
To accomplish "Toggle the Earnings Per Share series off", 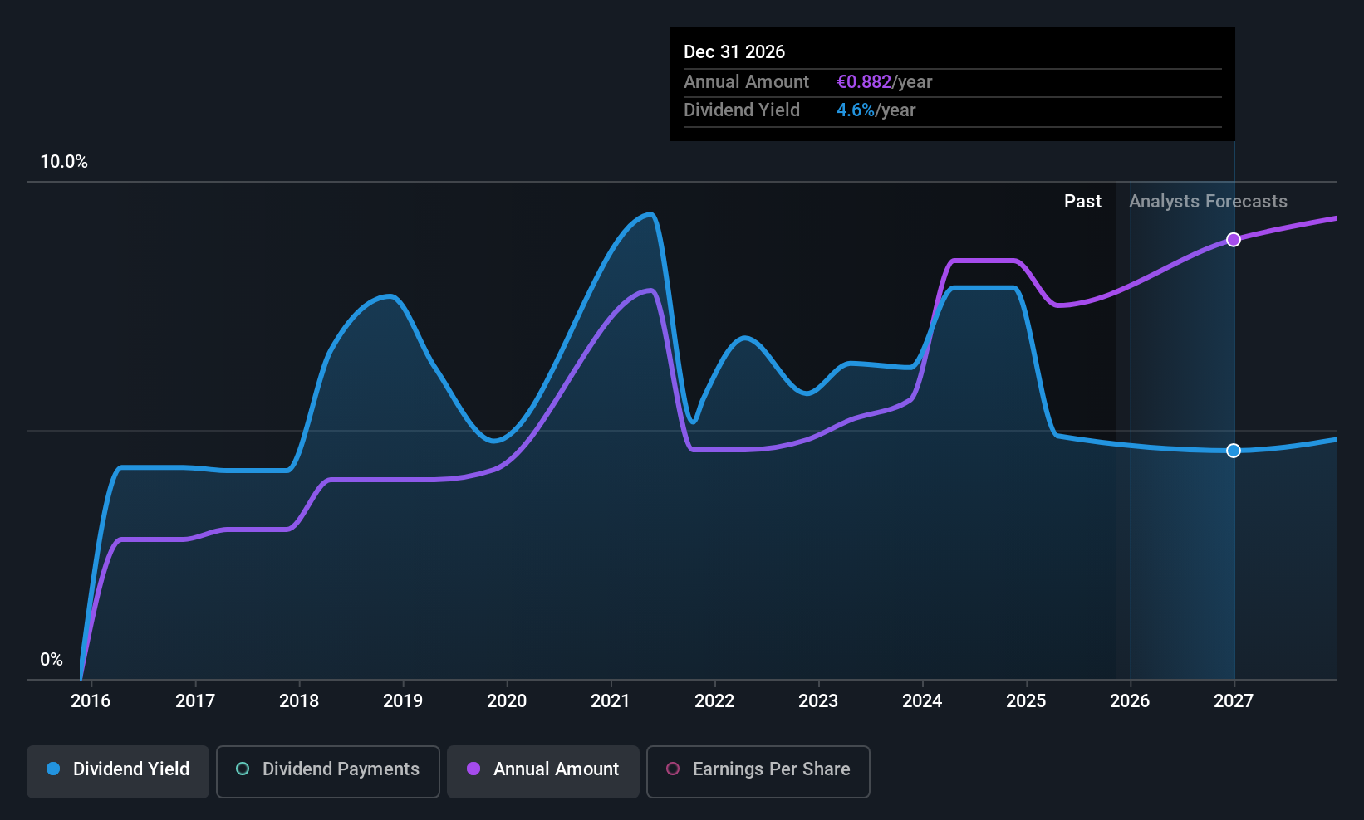I will point(758,771).
